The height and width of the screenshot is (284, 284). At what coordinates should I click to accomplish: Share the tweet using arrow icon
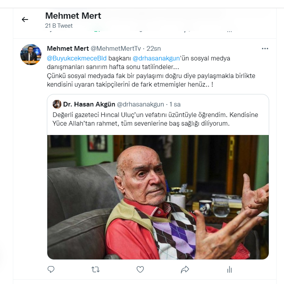[x=185, y=269]
